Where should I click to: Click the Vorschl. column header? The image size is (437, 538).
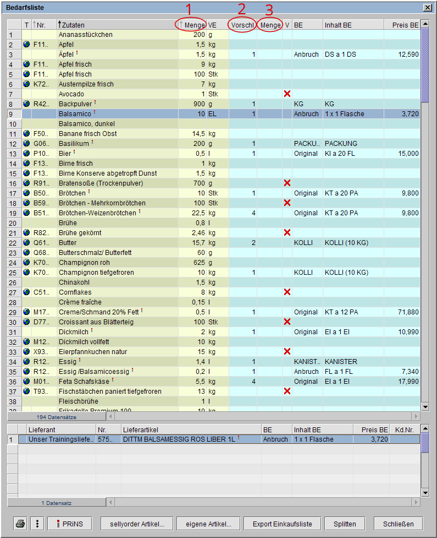tap(242, 25)
